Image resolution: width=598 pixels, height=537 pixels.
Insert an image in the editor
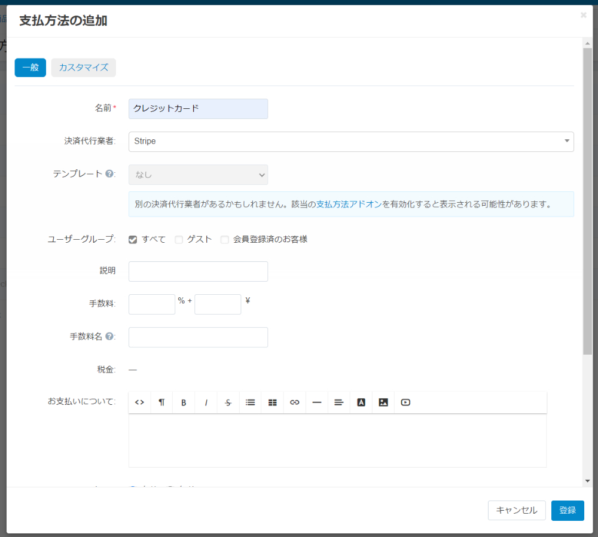(383, 402)
